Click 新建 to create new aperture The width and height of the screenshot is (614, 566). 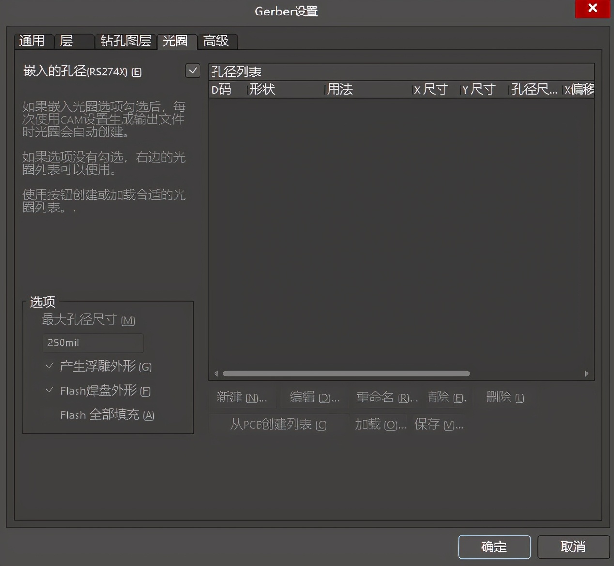click(242, 397)
